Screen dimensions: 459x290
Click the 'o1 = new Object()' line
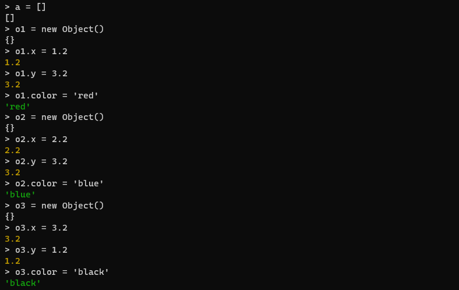click(x=54, y=29)
